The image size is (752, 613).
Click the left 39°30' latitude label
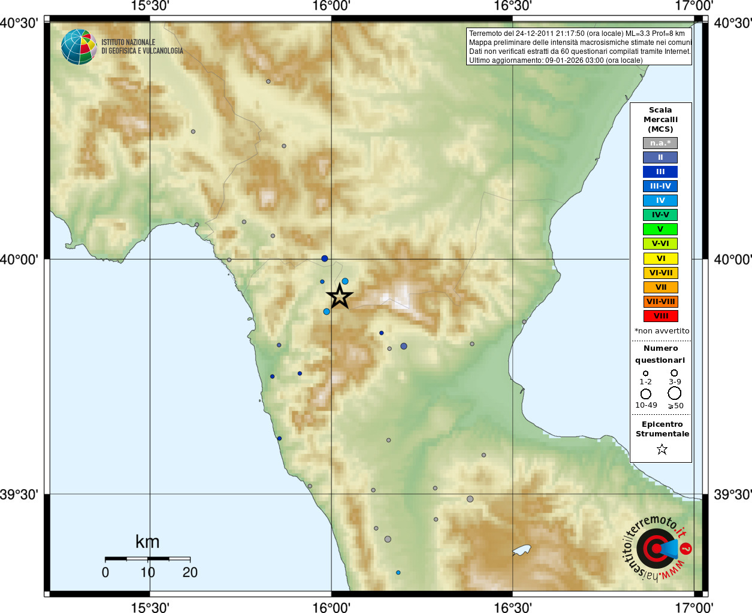coord(19,494)
